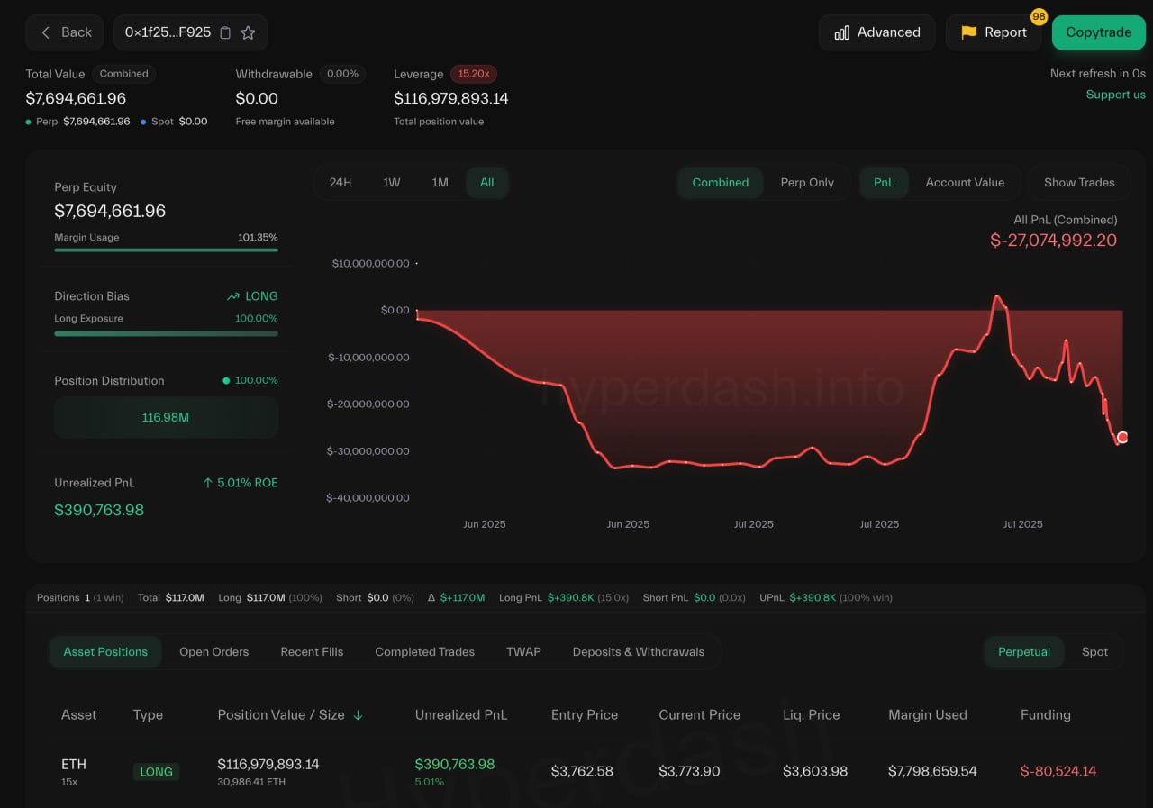
Task: Click the 0x1f25...F925 address text
Action: (168, 32)
